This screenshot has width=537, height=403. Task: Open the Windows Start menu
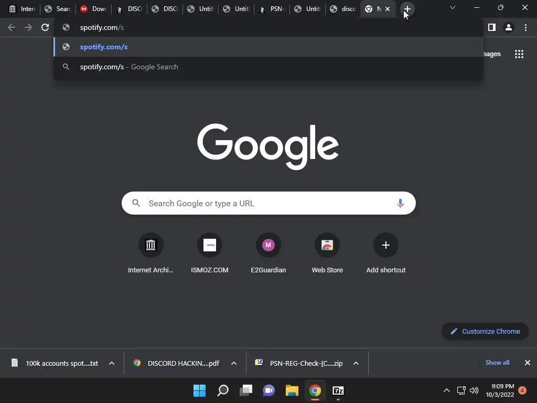[200, 390]
